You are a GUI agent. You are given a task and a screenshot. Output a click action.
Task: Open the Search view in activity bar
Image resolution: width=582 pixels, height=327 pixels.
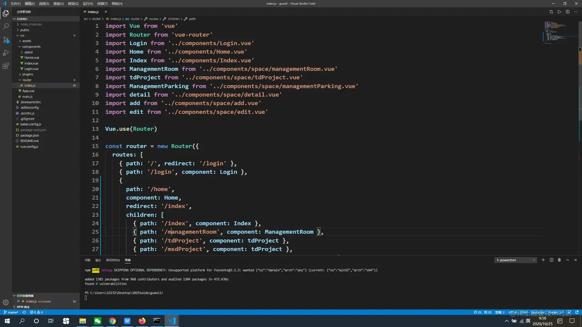click(6, 27)
